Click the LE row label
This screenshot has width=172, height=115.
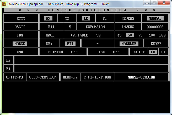pyautogui.click(x=8, y=60)
